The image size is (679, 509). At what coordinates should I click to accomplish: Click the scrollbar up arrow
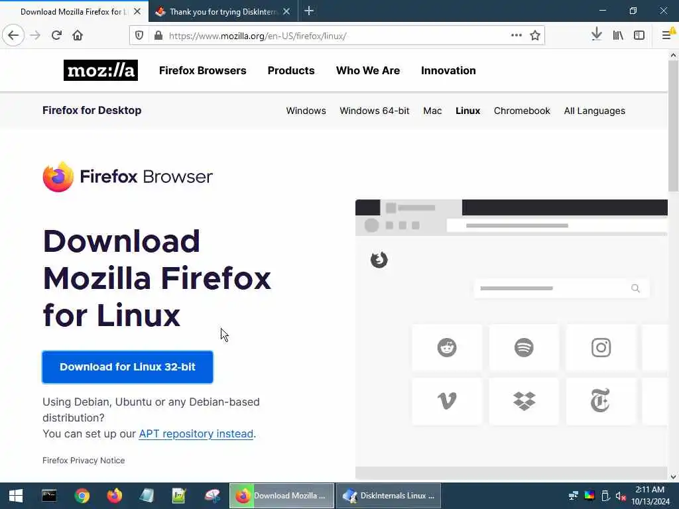click(673, 55)
